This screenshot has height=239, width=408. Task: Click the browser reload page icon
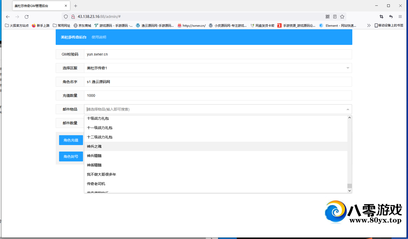point(27,17)
